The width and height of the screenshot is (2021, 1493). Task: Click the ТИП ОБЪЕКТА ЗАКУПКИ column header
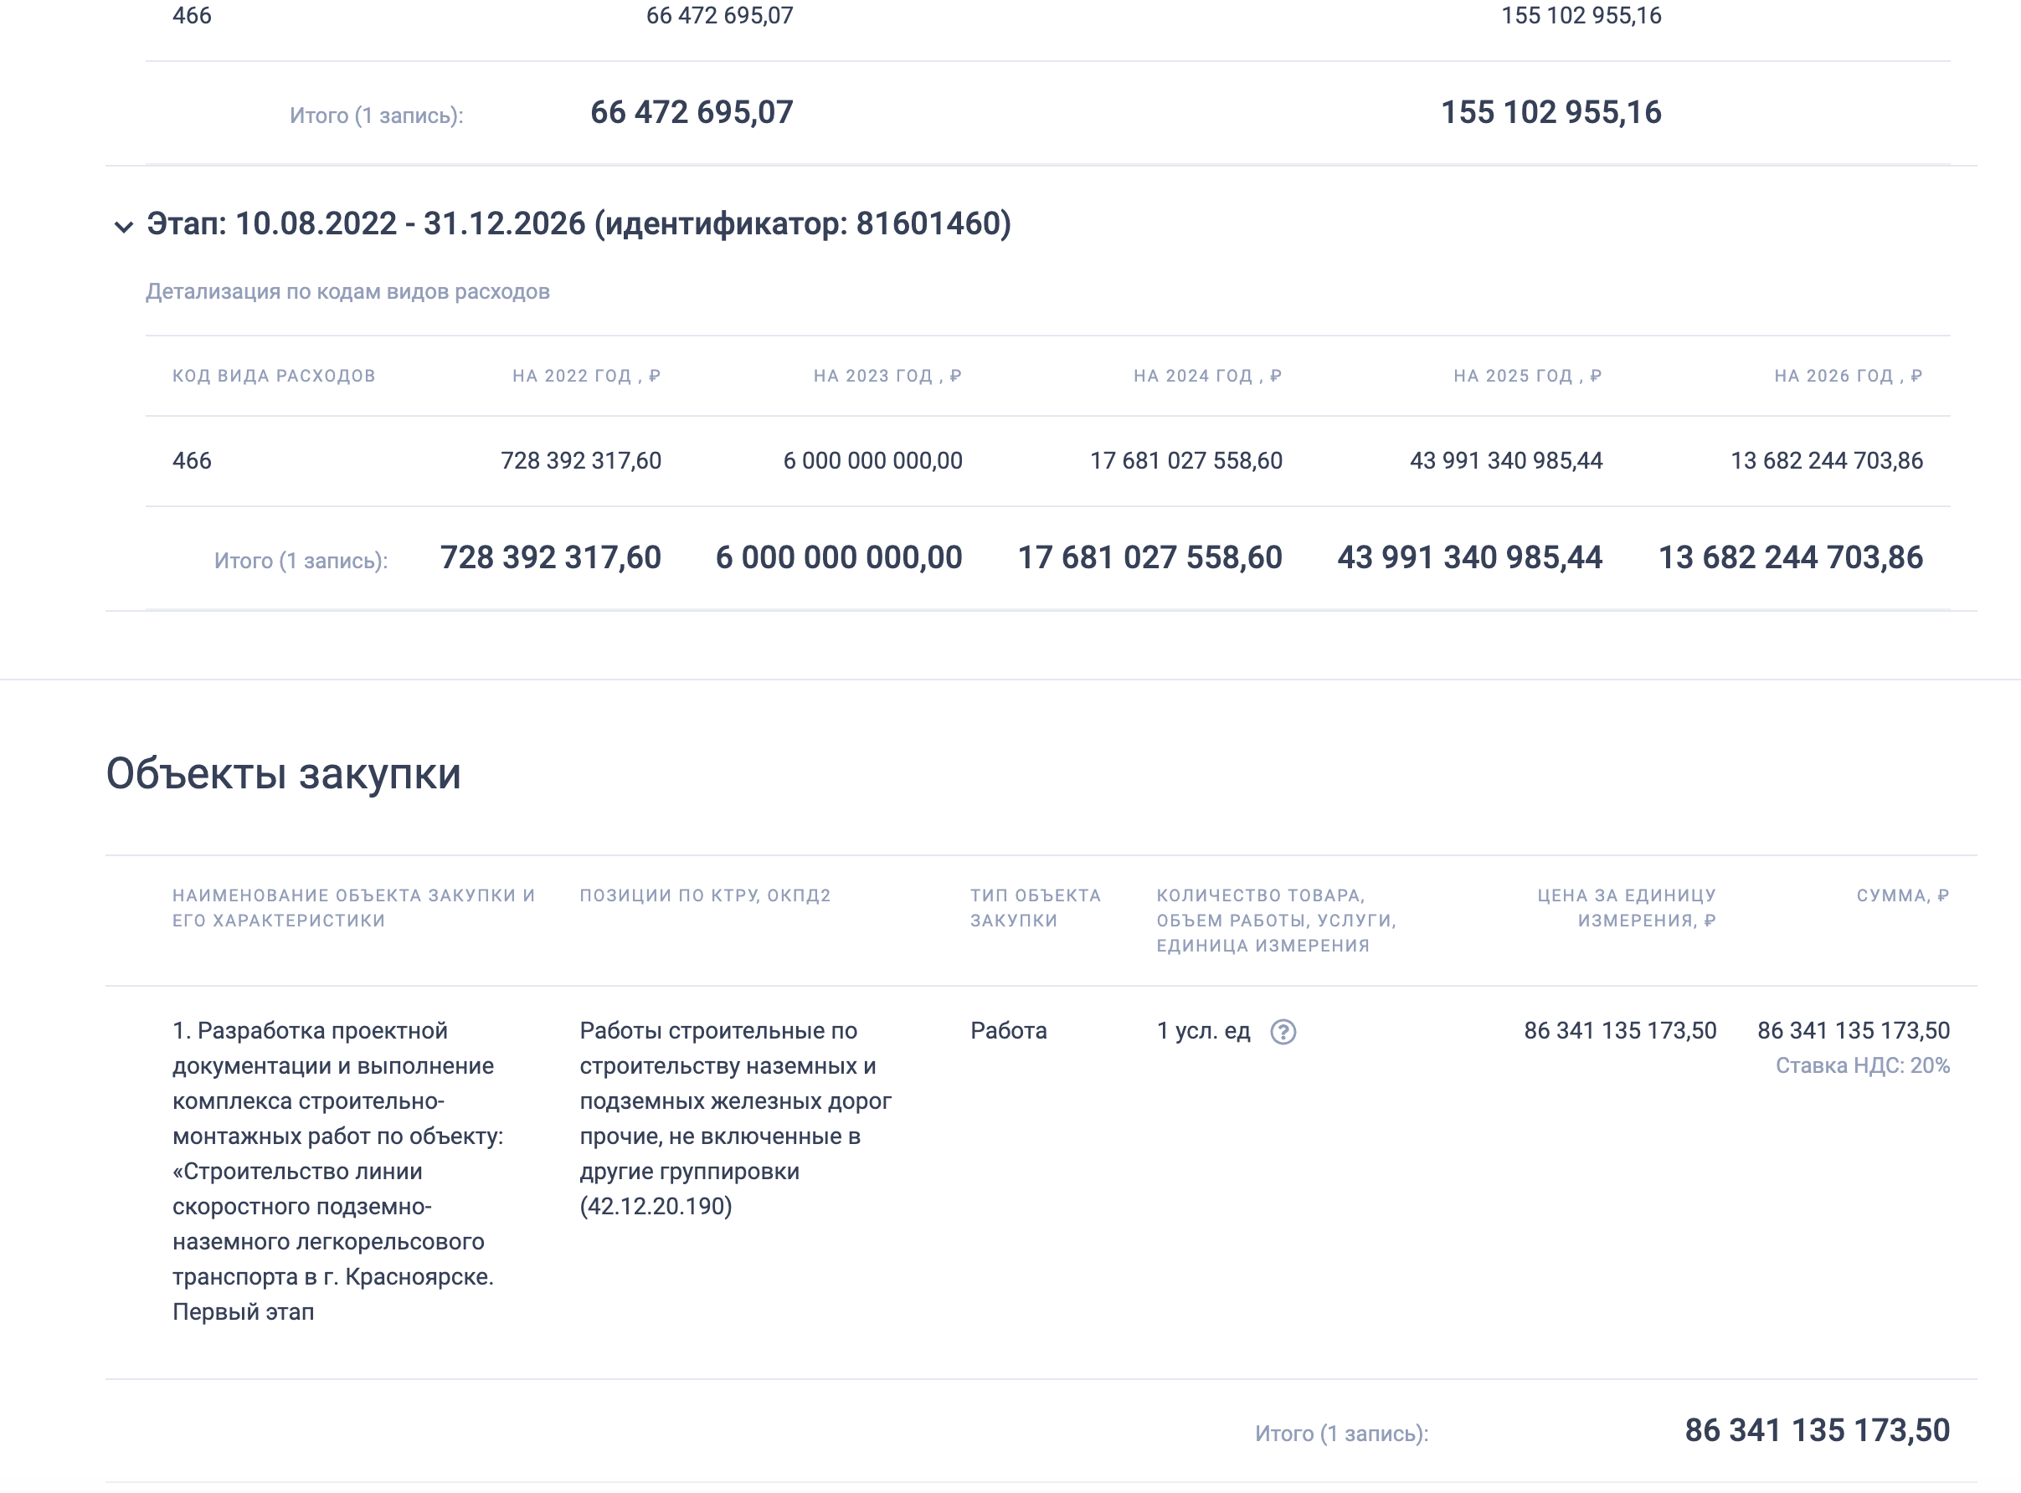[1035, 907]
